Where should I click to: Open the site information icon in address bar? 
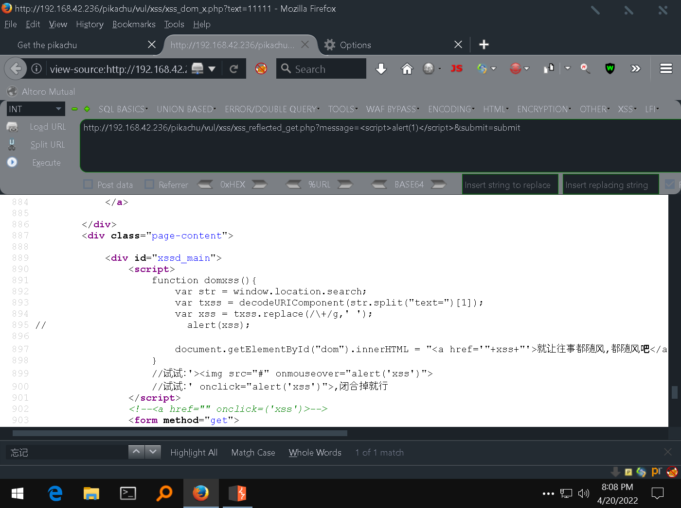pyautogui.click(x=36, y=68)
